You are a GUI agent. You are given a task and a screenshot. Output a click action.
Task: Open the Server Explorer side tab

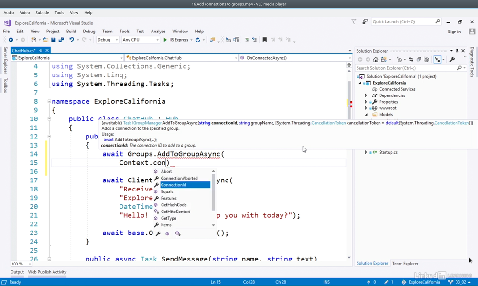[5, 60]
